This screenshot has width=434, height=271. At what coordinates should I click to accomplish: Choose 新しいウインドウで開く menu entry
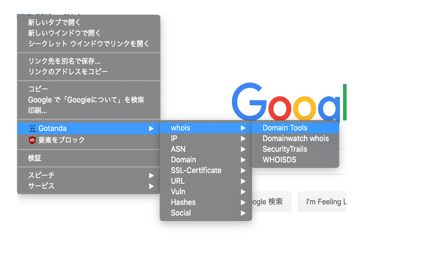click(x=88, y=33)
